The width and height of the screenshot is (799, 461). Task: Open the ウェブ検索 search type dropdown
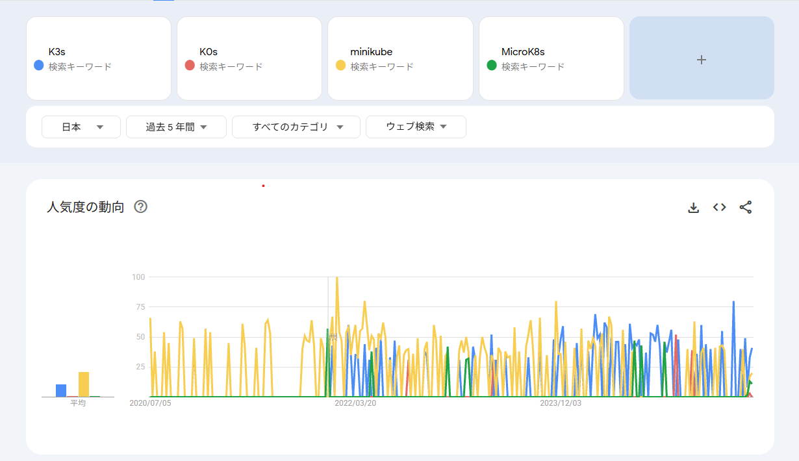coord(416,127)
